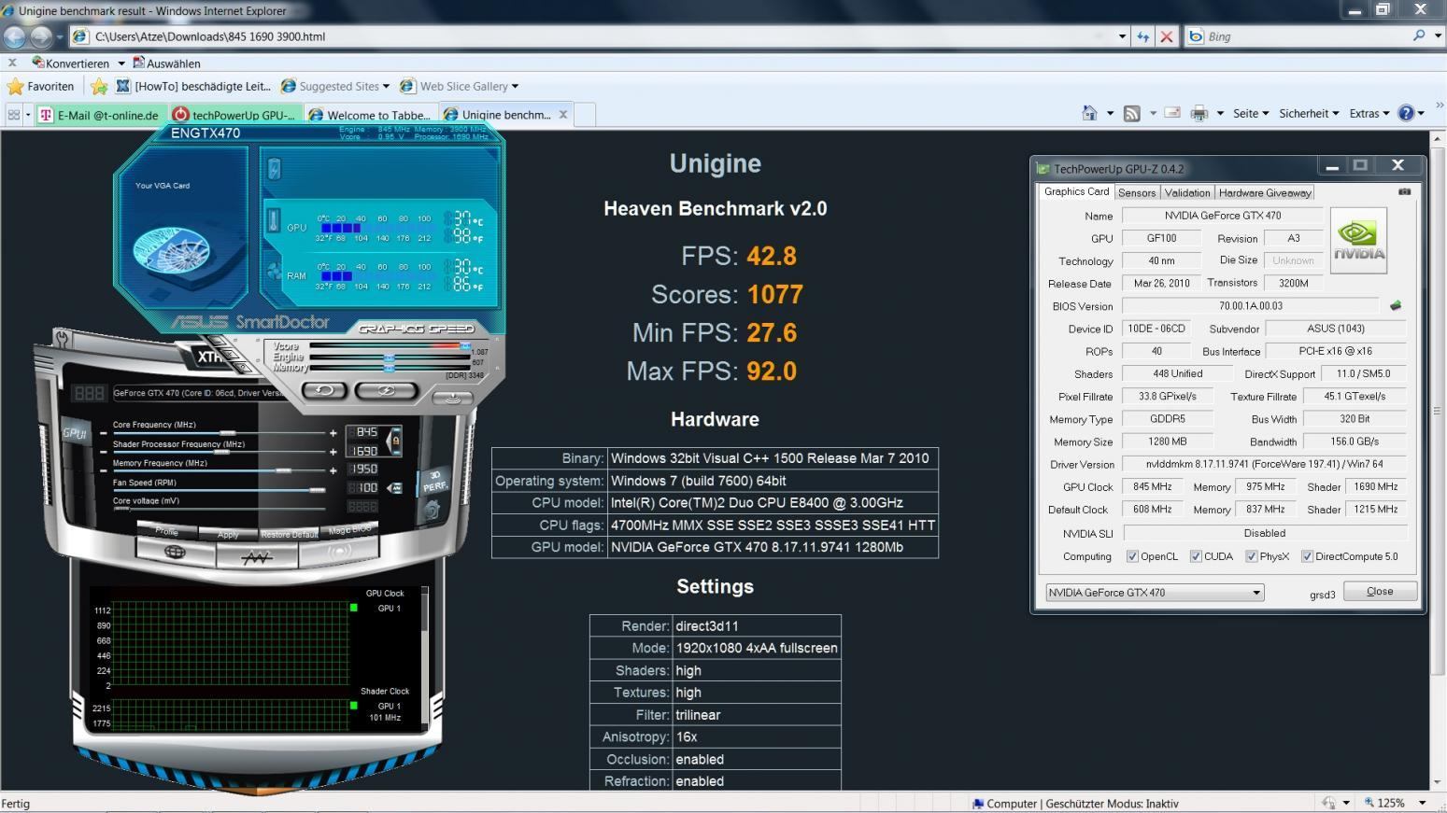Click the Memory Frequency slider handle

click(283, 470)
